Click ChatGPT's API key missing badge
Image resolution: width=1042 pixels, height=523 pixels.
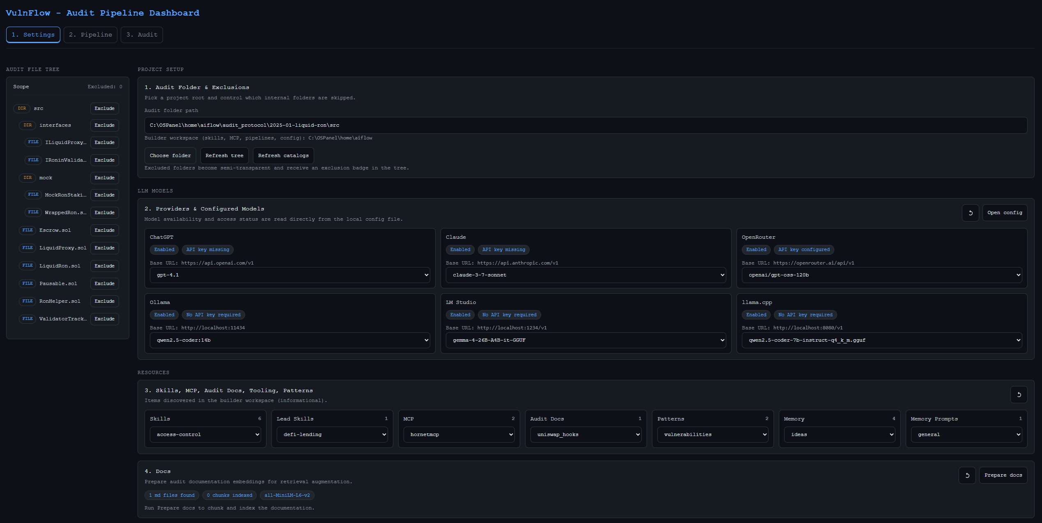coord(208,250)
